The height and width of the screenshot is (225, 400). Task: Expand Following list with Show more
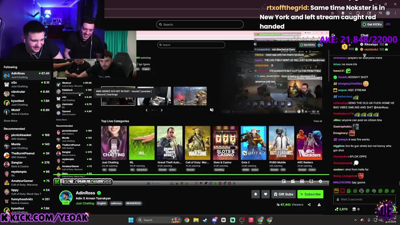click(10, 121)
